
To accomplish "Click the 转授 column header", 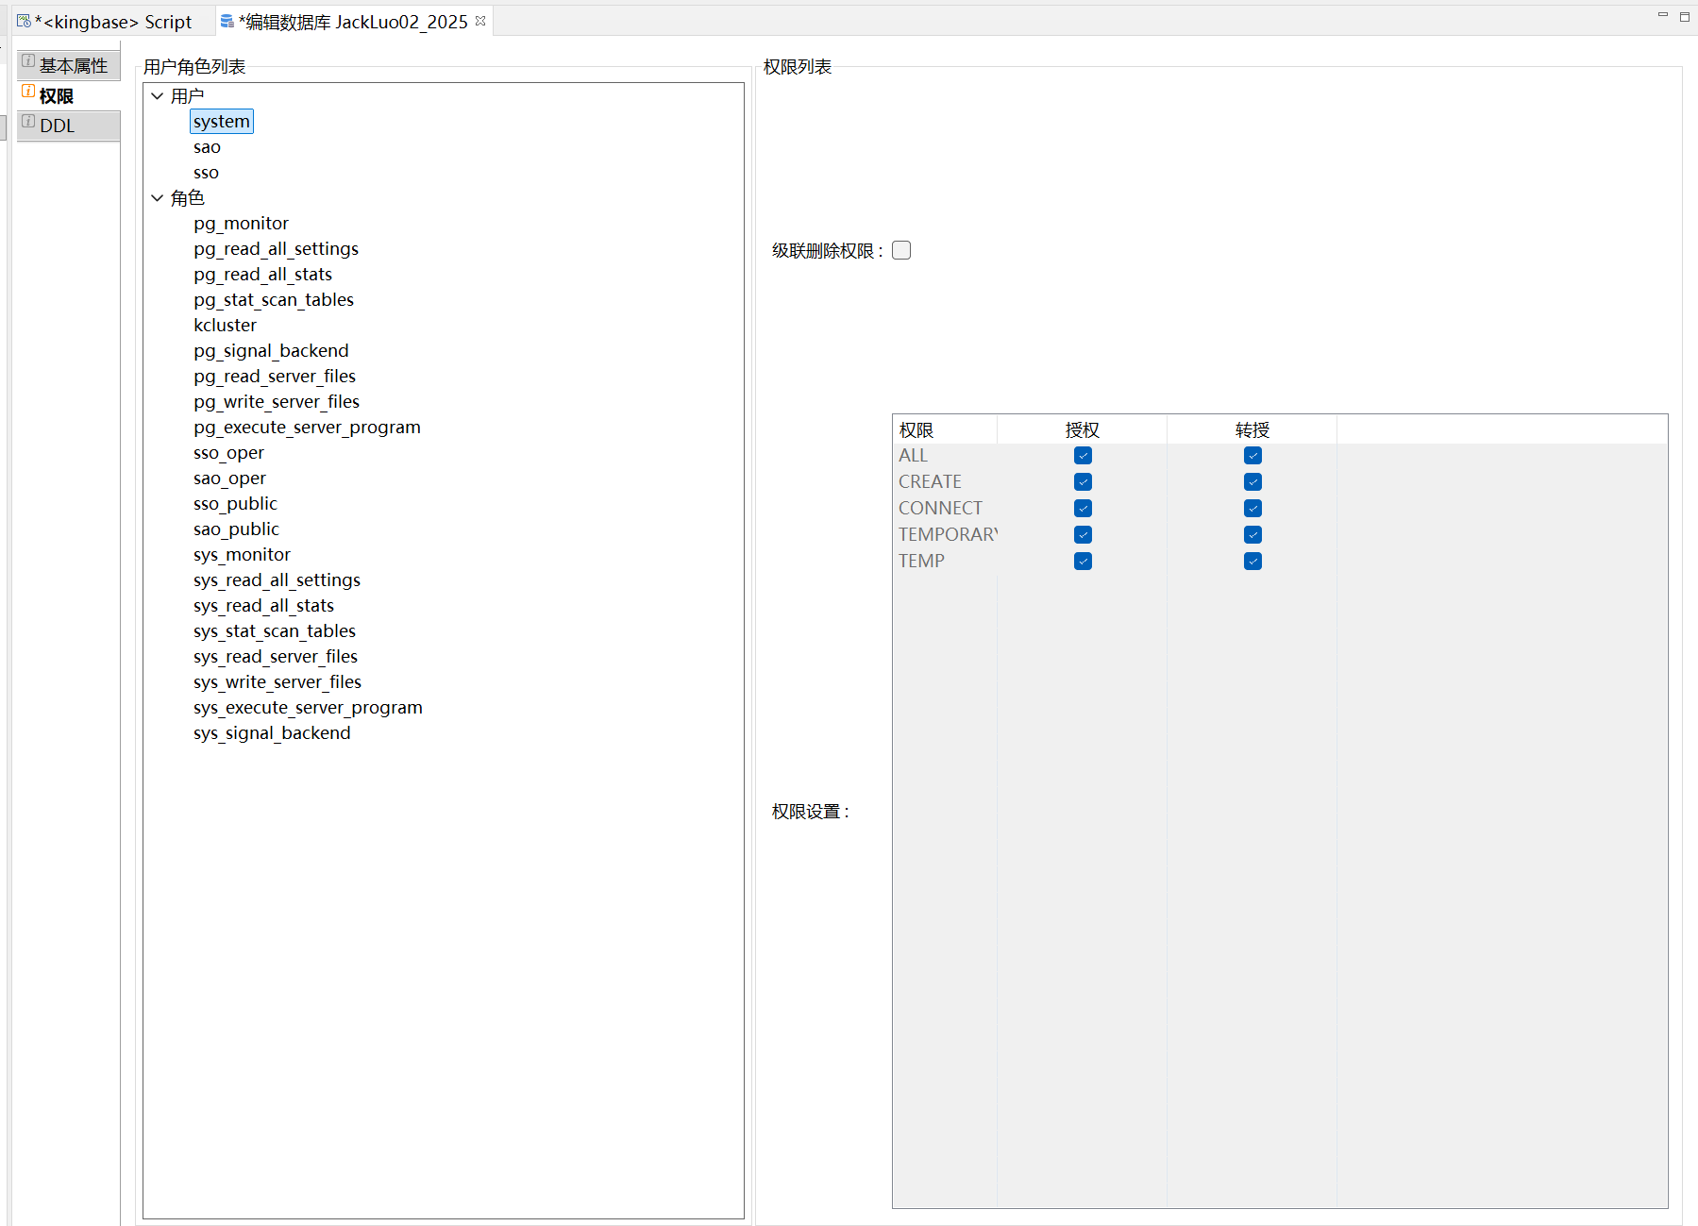I will pos(1252,430).
